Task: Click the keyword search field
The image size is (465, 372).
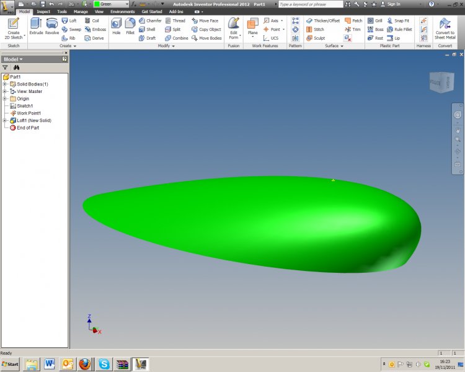Action: pyautogui.click(x=311, y=4)
